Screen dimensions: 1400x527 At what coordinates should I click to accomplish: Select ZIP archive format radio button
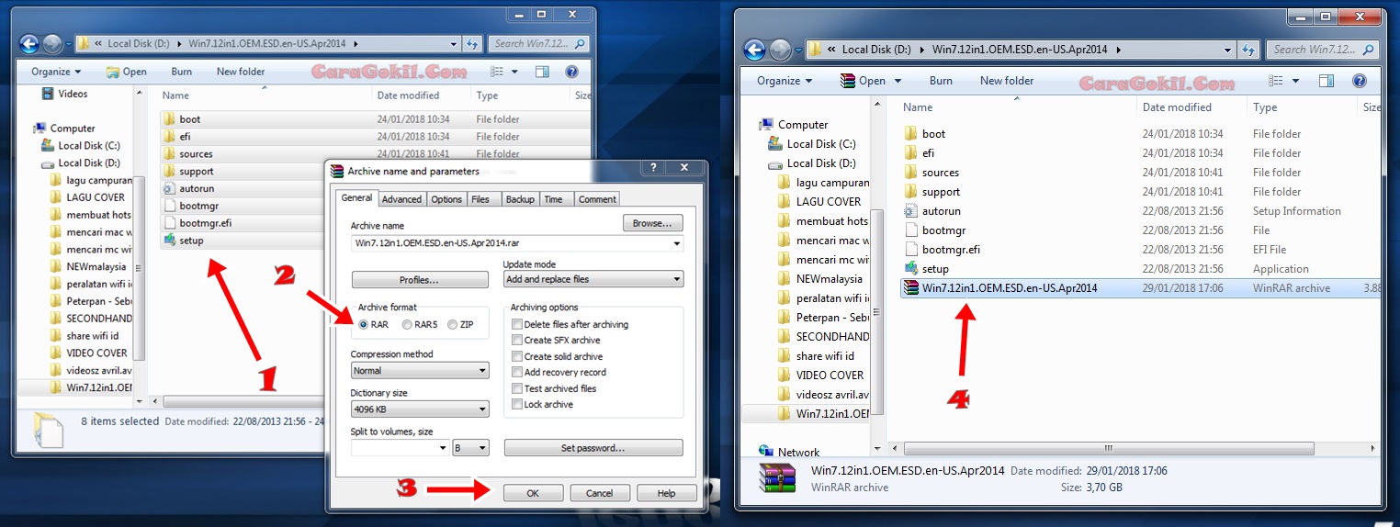coord(452,325)
